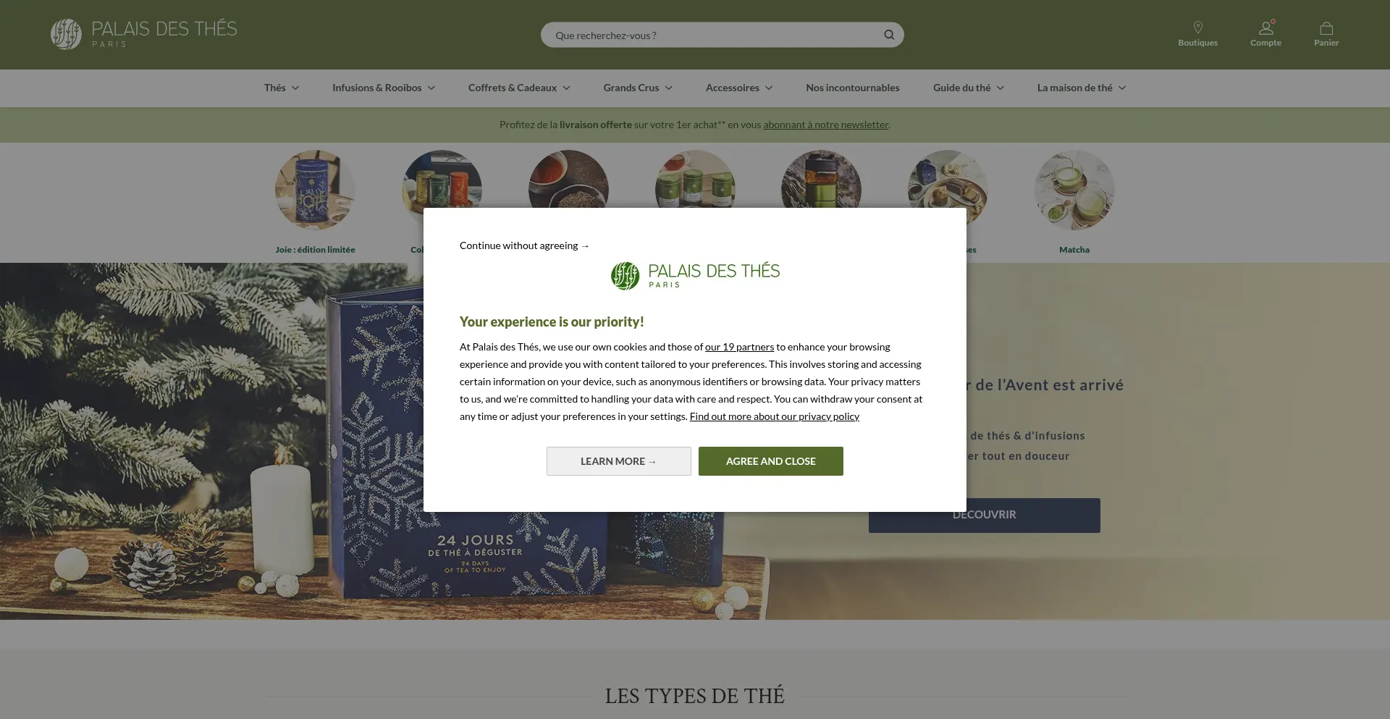Viewport: 1390px width, 719px height.
Task: Click the Palais des Thés logo in the cookie dialog
Action: (695, 276)
